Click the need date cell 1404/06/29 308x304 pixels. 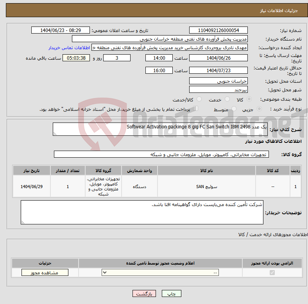click(x=31, y=187)
